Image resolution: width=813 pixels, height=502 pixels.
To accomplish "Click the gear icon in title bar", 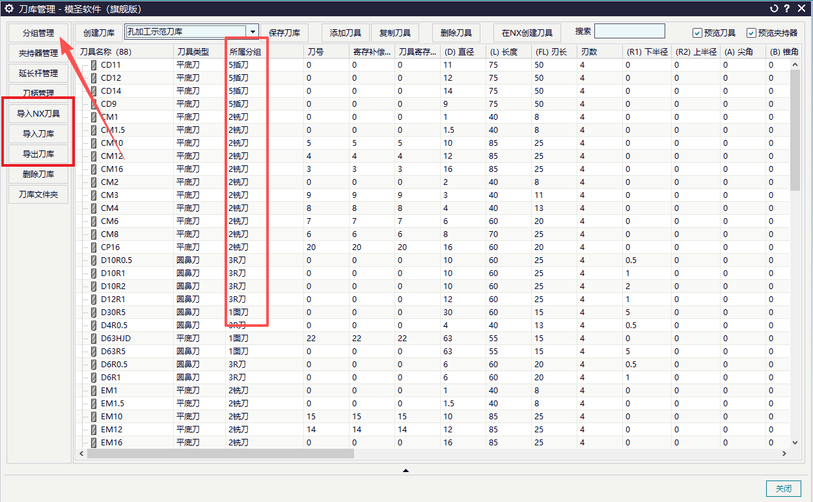I will tap(9, 8).
